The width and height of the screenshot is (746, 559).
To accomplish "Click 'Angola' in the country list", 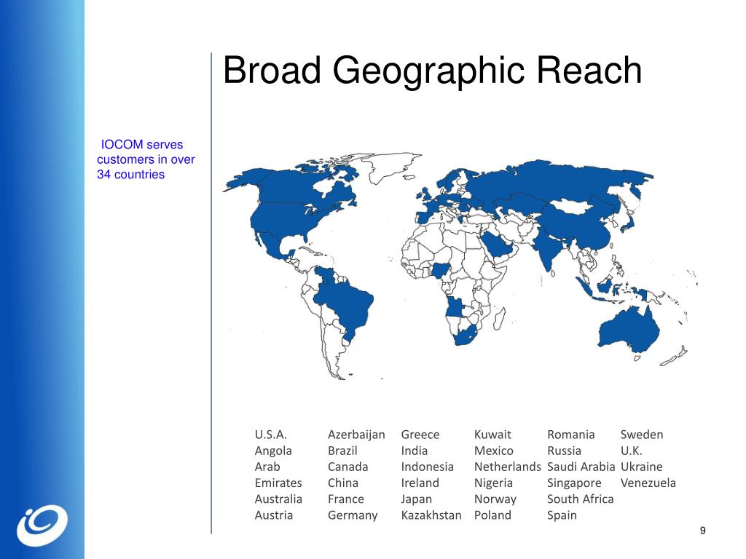I will (x=273, y=451).
